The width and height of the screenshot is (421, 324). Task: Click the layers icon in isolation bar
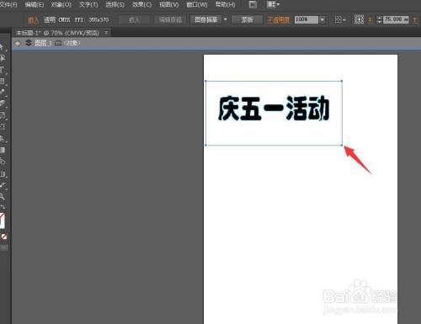tap(29, 43)
